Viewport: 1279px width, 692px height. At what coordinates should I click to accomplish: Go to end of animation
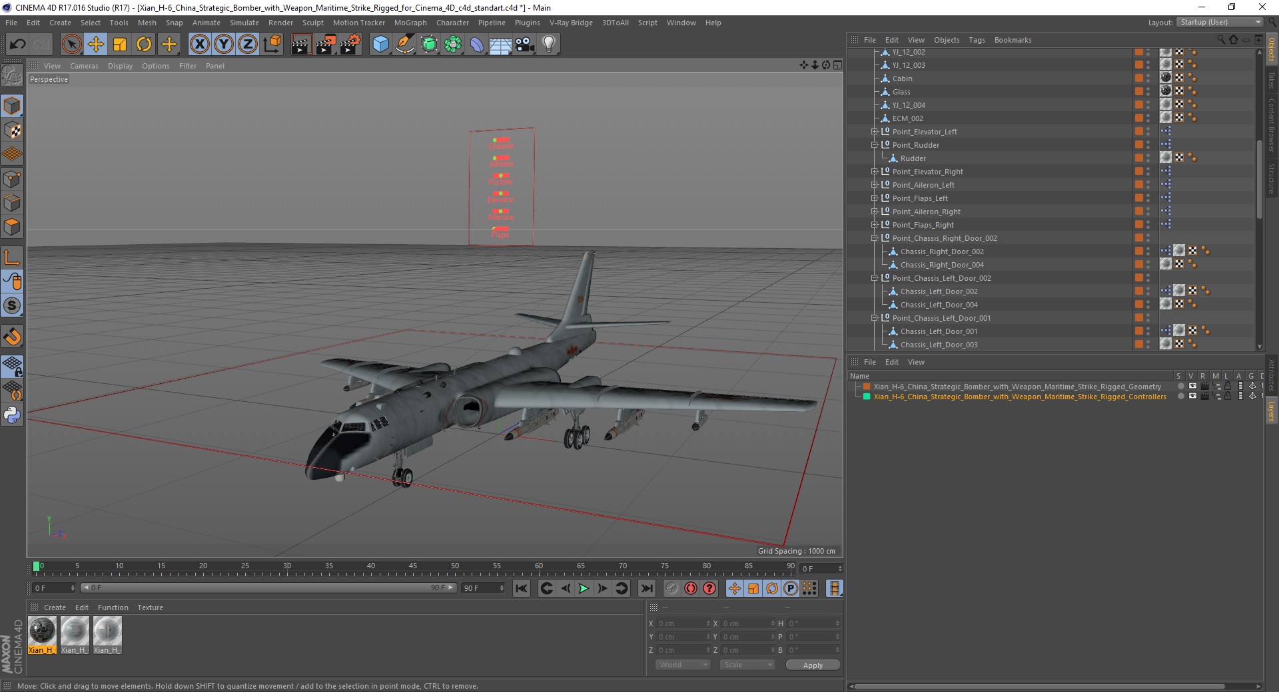point(646,588)
